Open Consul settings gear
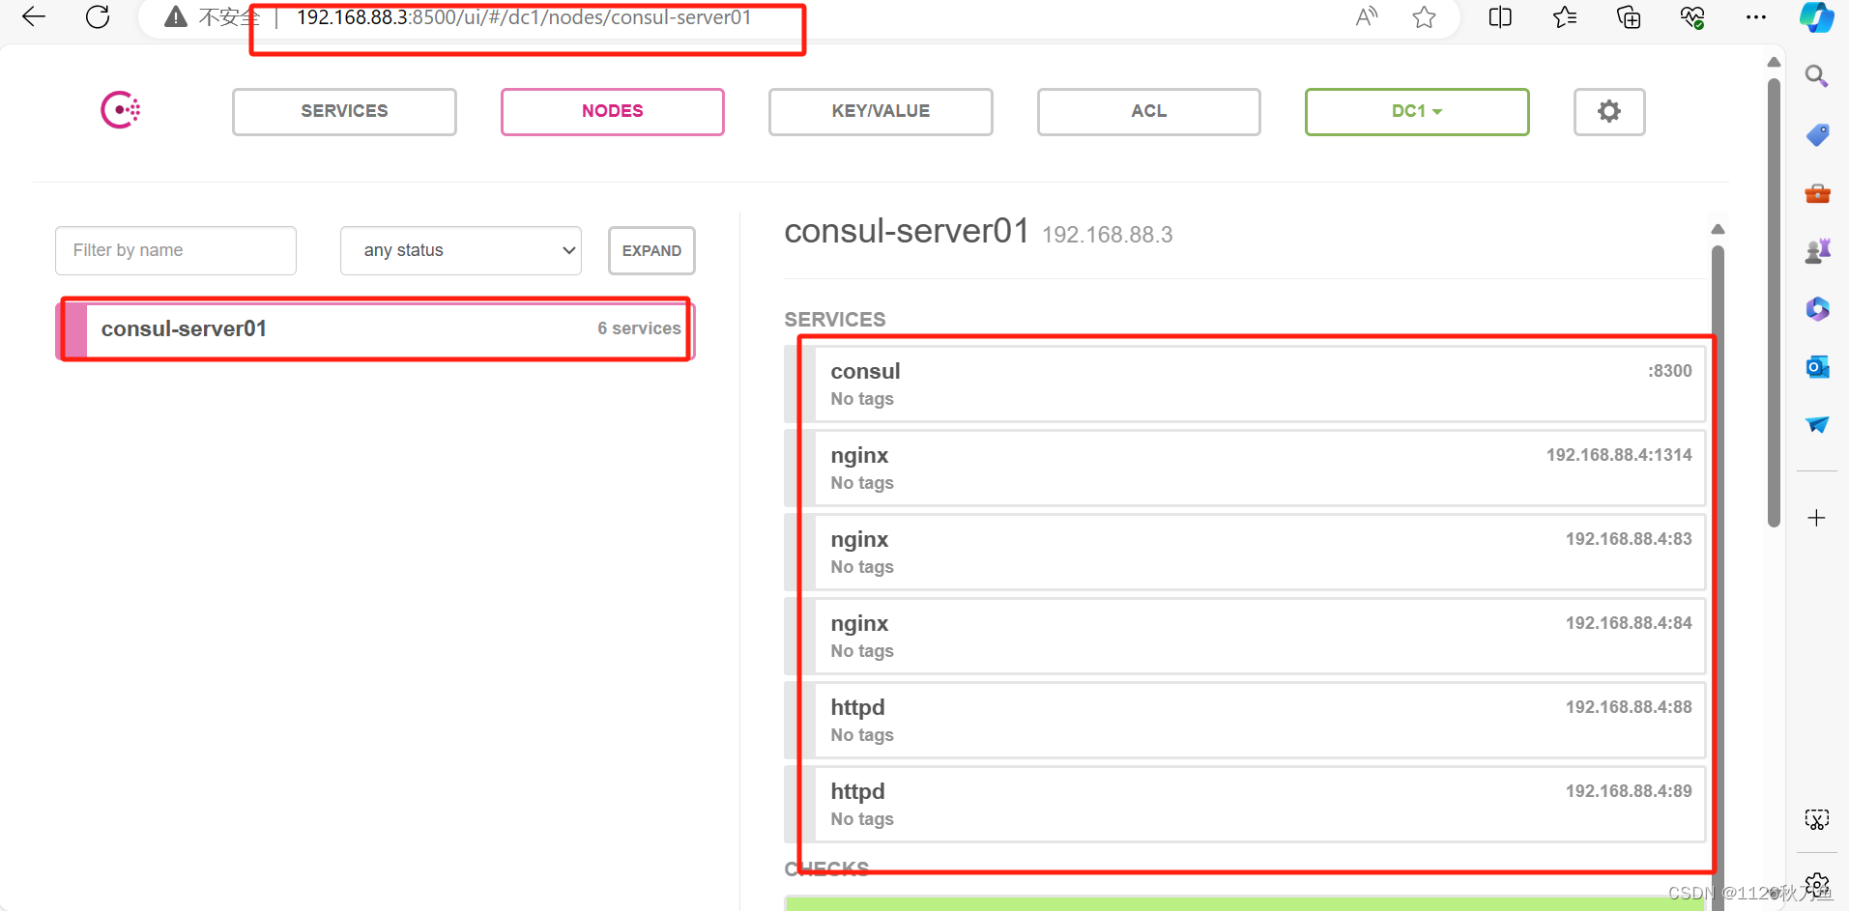 (x=1609, y=111)
